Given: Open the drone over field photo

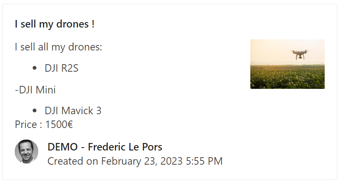Looking at the screenshot, I should tap(287, 64).
